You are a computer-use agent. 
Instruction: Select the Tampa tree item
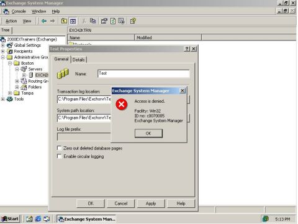(27, 93)
